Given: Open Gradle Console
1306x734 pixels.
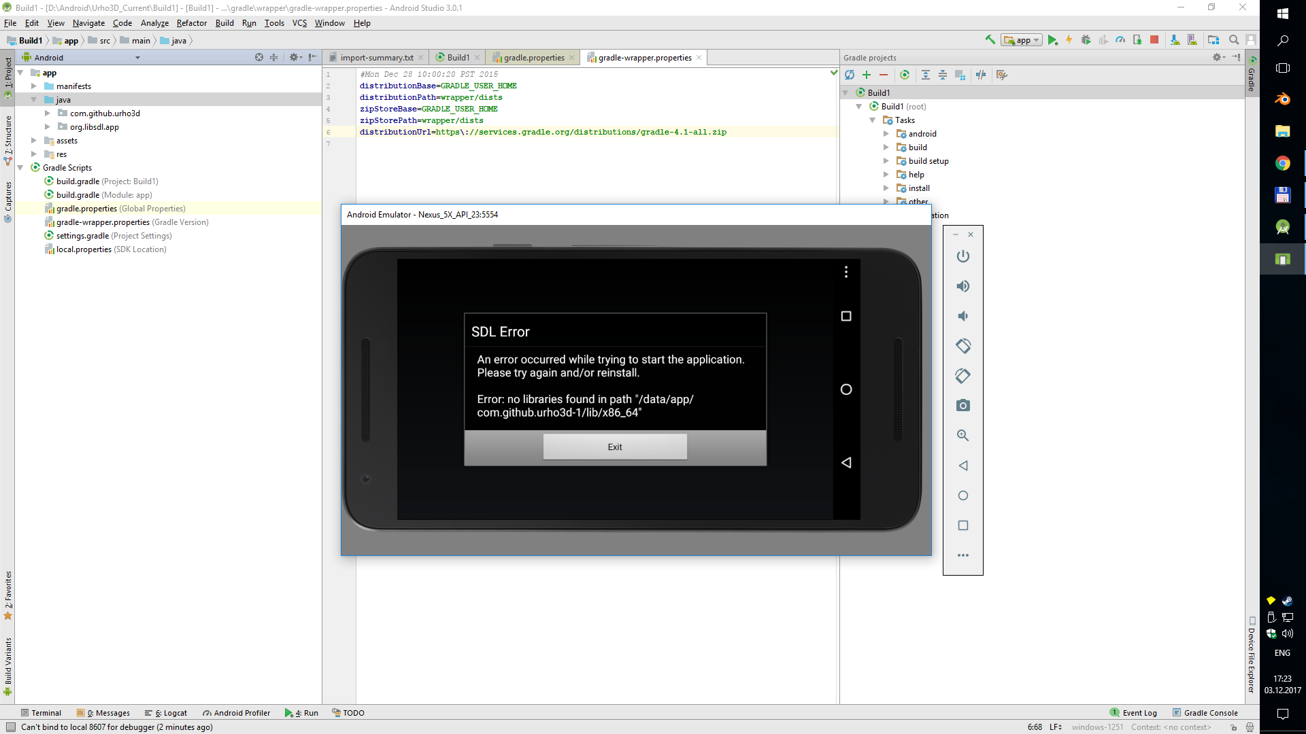Looking at the screenshot, I should [x=1205, y=713].
